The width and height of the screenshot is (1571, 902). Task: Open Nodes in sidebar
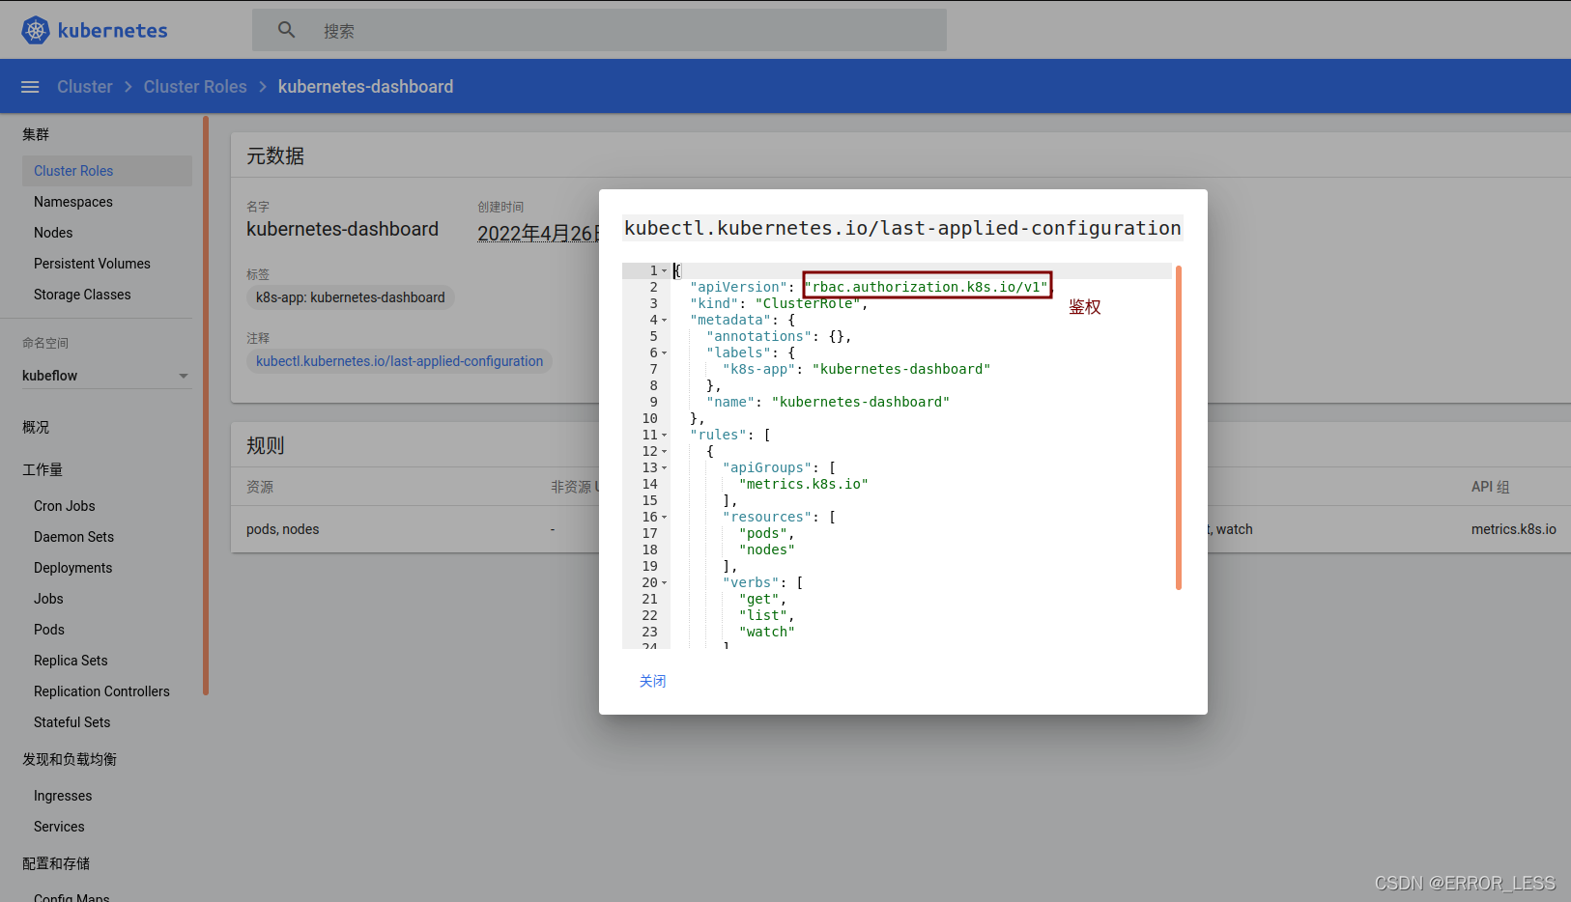point(53,233)
